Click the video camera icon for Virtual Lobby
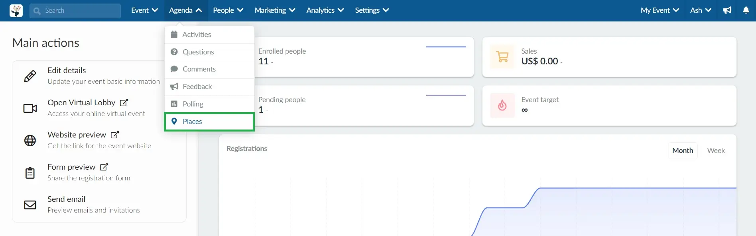This screenshot has height=236, width=756. pyautogui.click(x=30, y=108)
